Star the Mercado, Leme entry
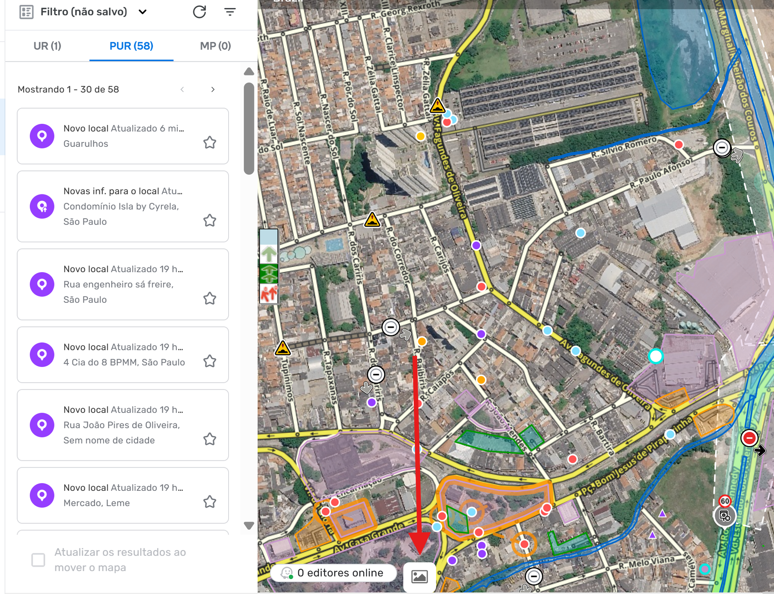Screen dimensions: 774x594 [210, 502]
